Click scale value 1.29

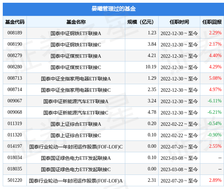pos(152,78)
